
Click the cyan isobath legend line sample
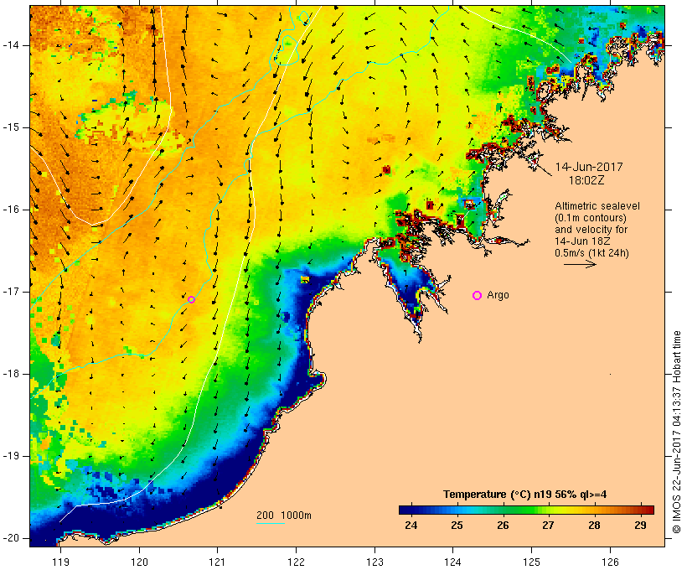[x=271, y=523]
